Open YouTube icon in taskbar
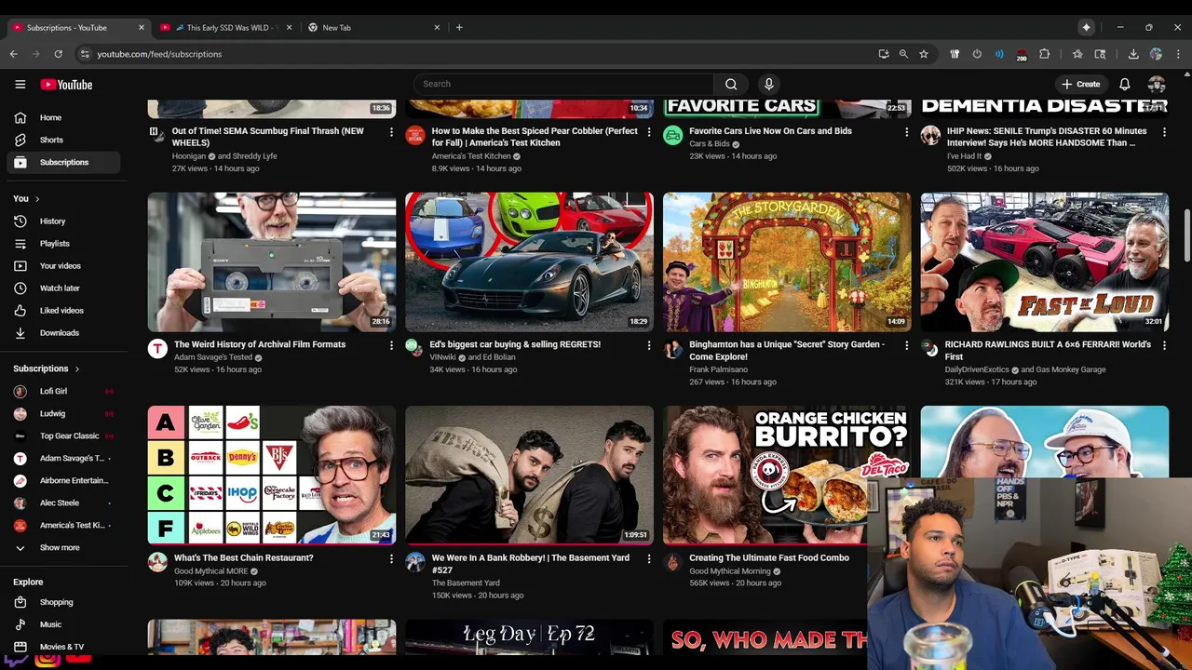The width and height of the screenshot is (1192, 670). [x=78, y=659]
